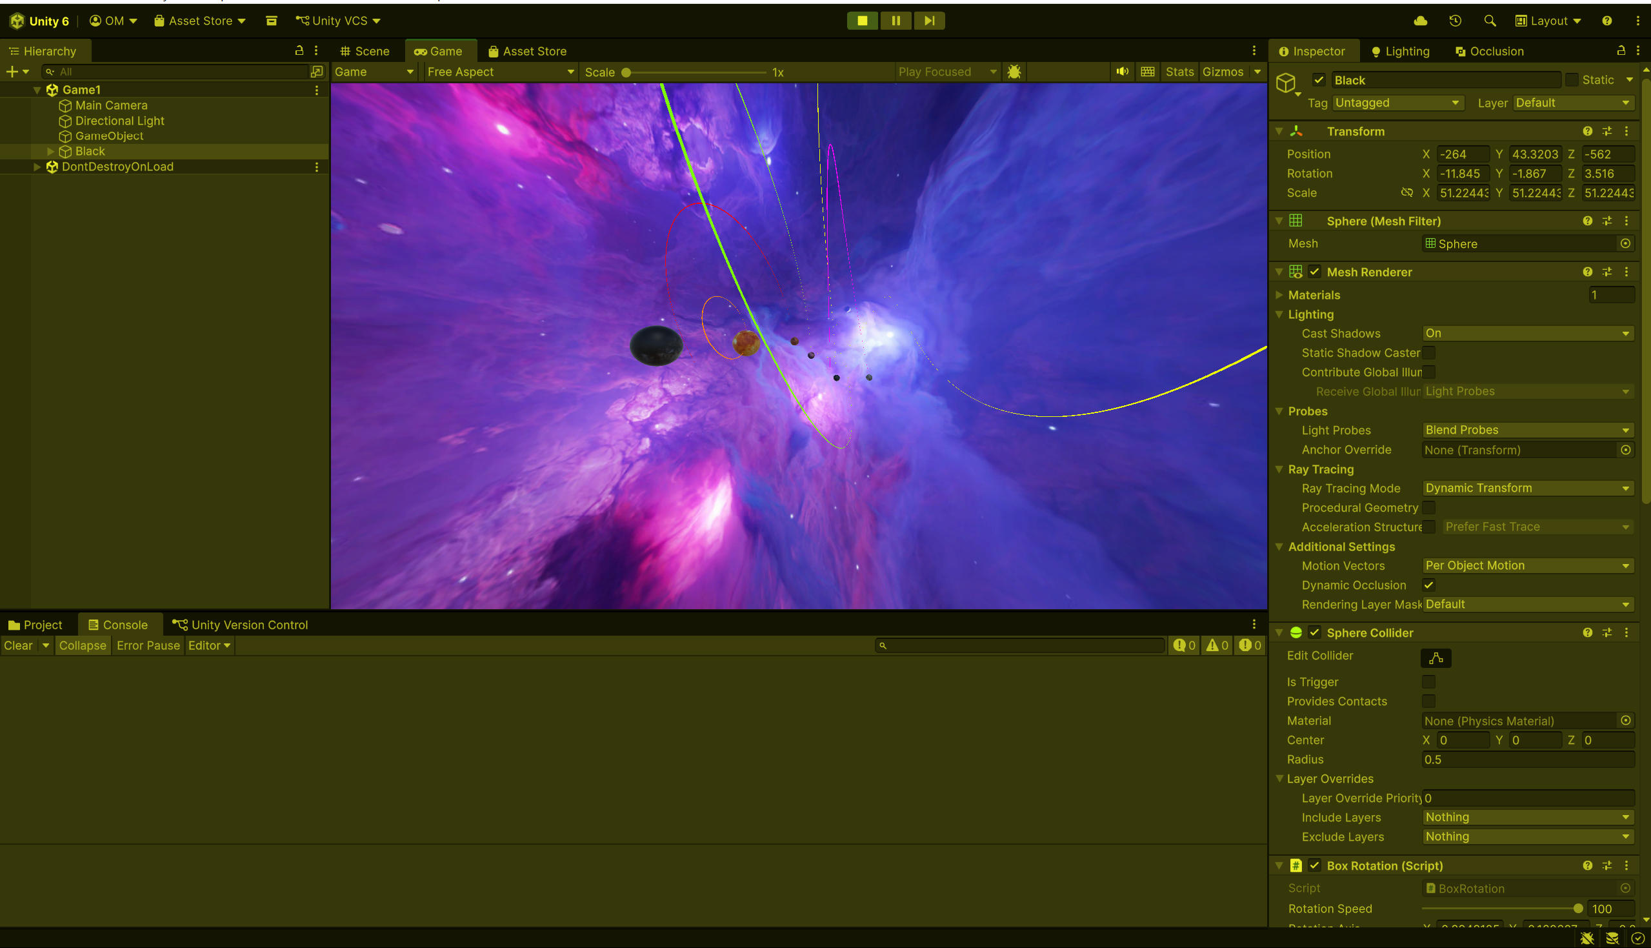Open the Unity Cloud icon
Screen dimensions: 1651x948
click(1420, 21)
